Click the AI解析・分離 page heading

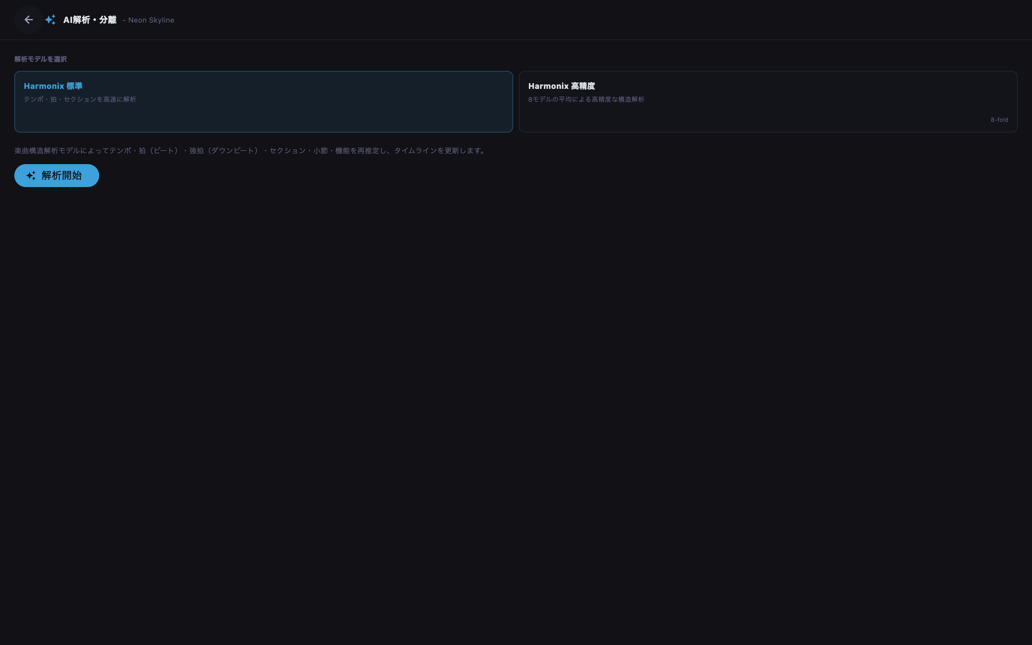pos(90,20)
